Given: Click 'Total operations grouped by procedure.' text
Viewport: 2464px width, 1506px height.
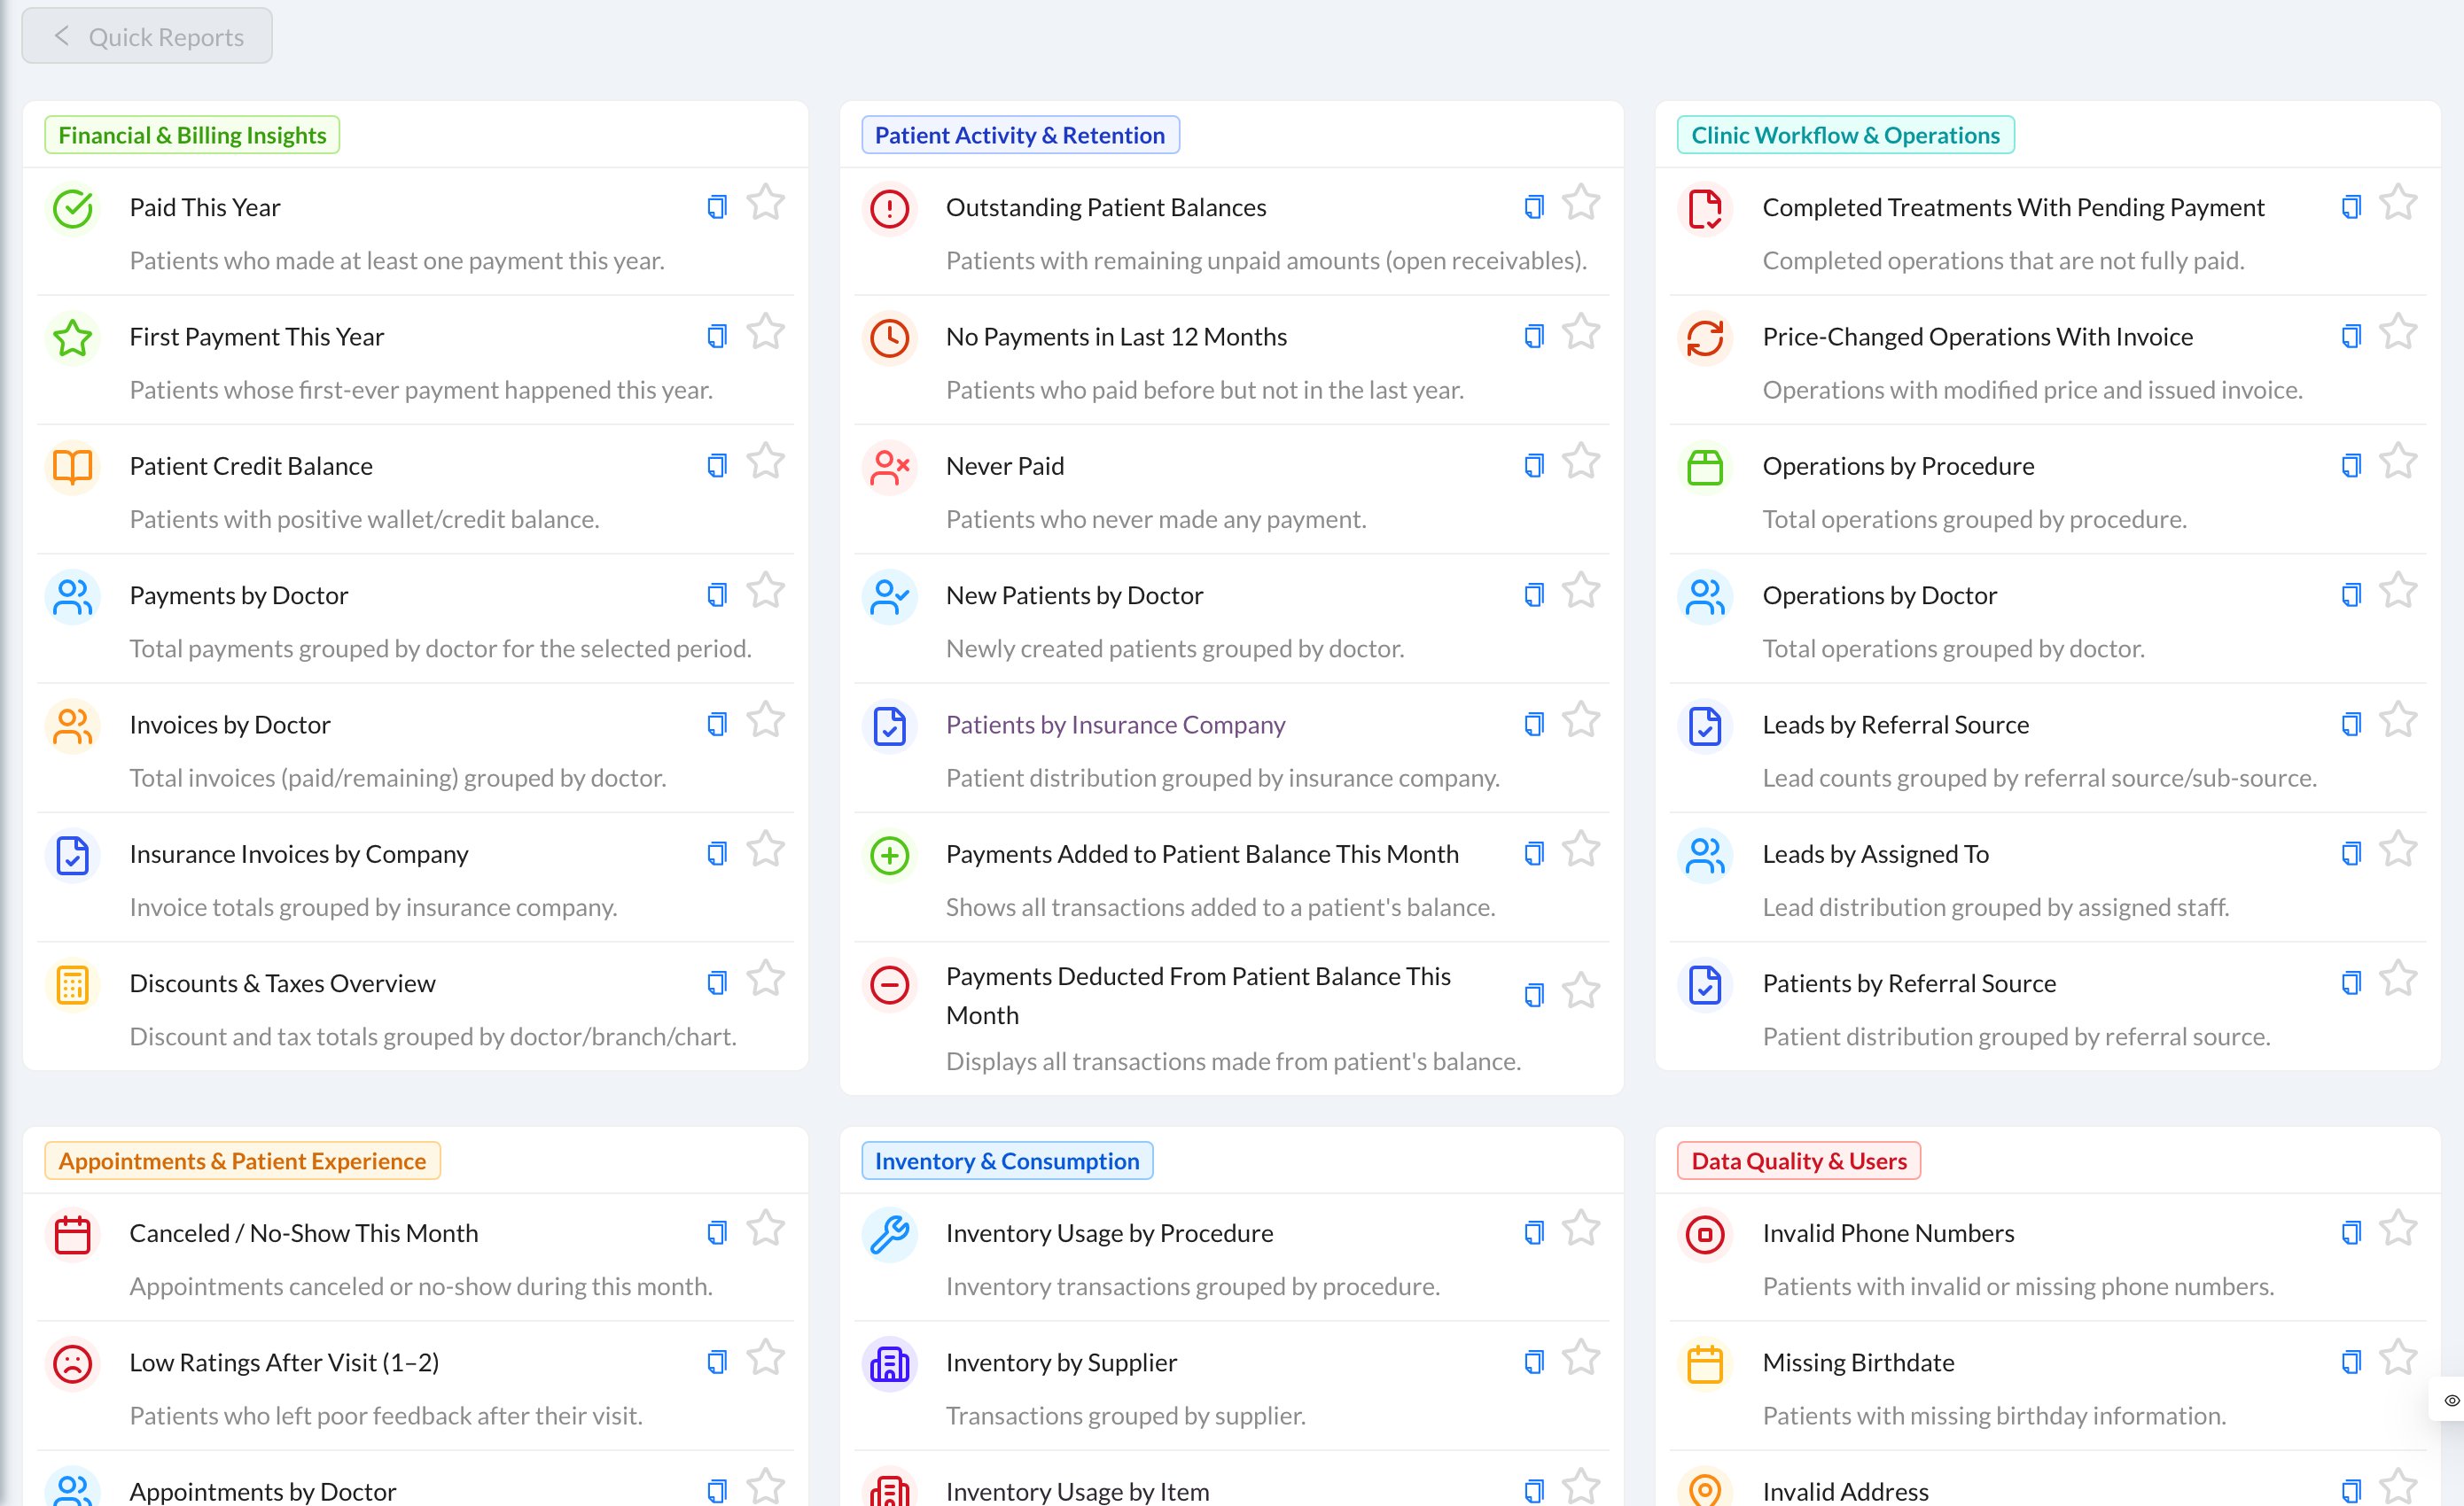Looking at the screenshot, I should click(x=1974, y=520).
